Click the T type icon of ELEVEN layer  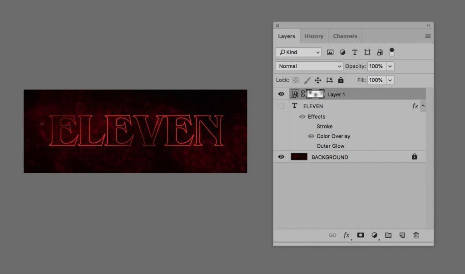pyautogui.click(x=294, y=106)
